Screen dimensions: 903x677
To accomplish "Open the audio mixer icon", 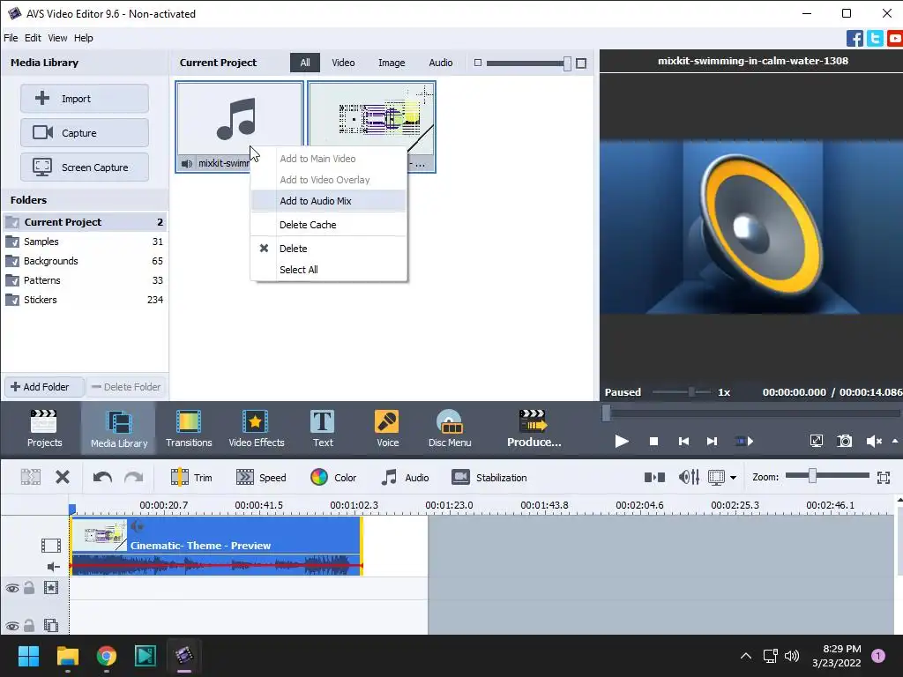I will pos(689,477).
